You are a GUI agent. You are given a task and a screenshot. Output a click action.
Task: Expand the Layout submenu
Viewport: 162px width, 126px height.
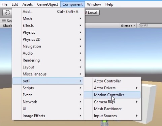pos(48,67)
